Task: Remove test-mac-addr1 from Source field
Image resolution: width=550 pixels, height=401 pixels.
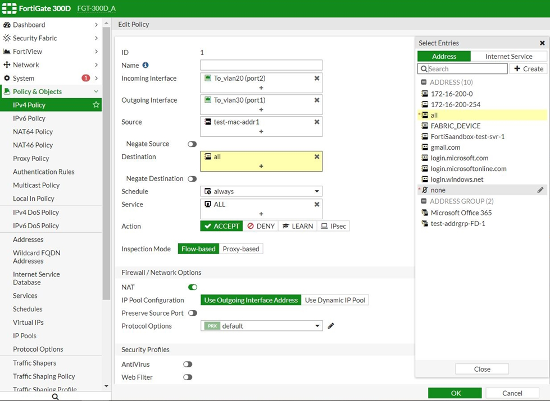Action: coord(317,122)
